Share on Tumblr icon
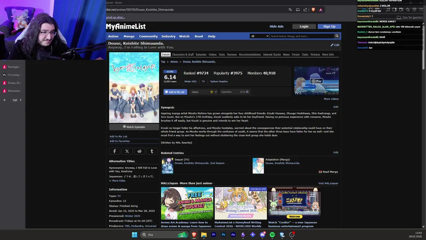Viewport: 426px width, 240px height. pyautogui.click(x=152, y=151)
